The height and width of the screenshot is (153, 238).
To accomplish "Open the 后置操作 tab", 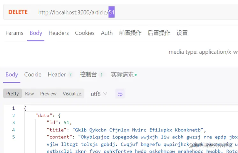I will point(159,33).
